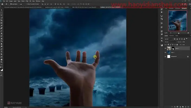Open the Actions panel play icon
Image resolution: width=191 pixels, height=108 pixels.
click(162, 12)
